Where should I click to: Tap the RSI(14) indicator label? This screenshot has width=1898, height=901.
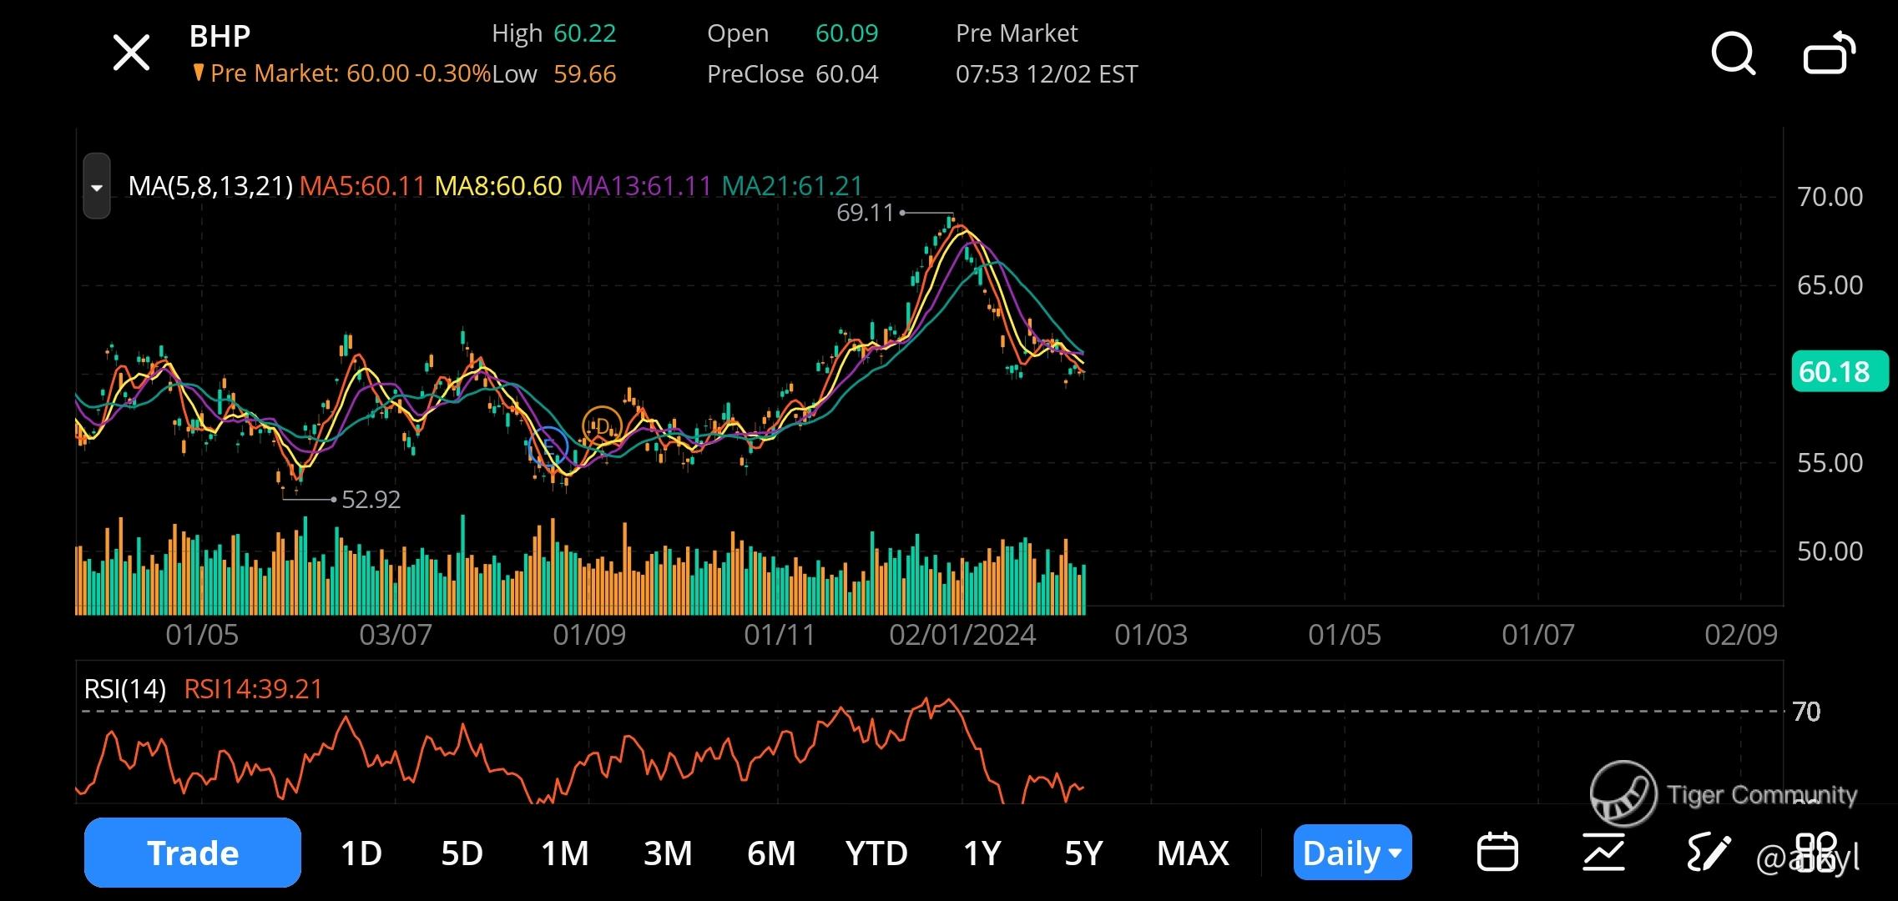point(125,689)
